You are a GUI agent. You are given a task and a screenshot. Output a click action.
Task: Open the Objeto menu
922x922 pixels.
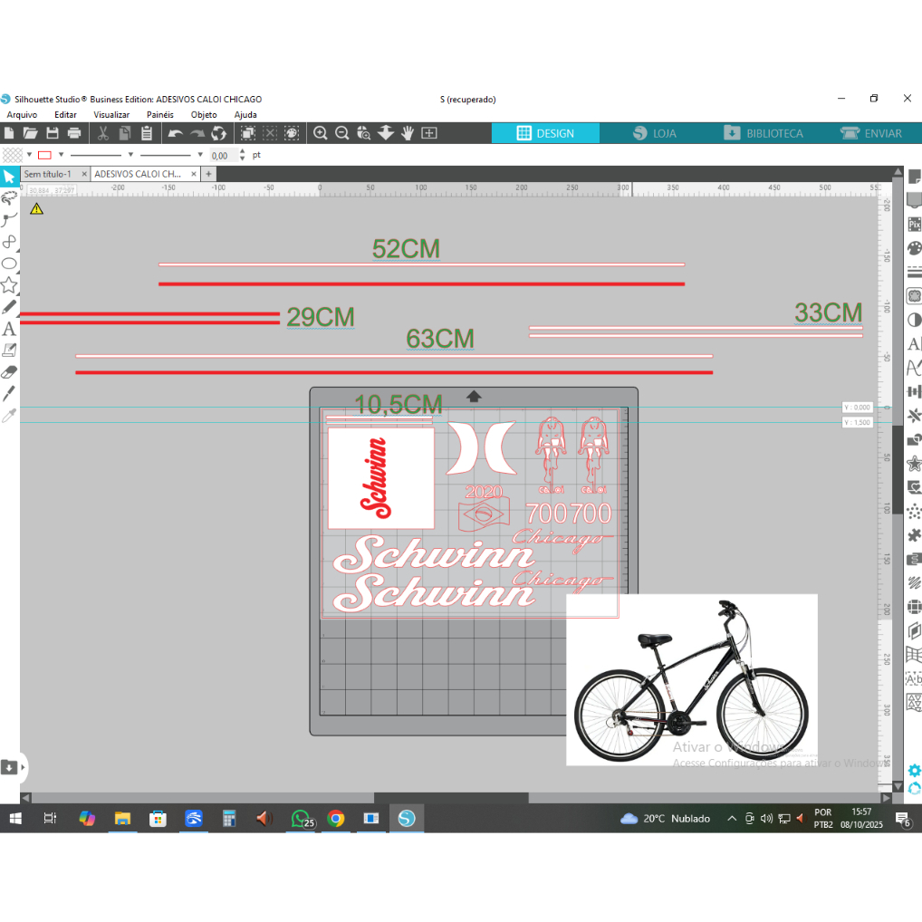click(204, 115)
